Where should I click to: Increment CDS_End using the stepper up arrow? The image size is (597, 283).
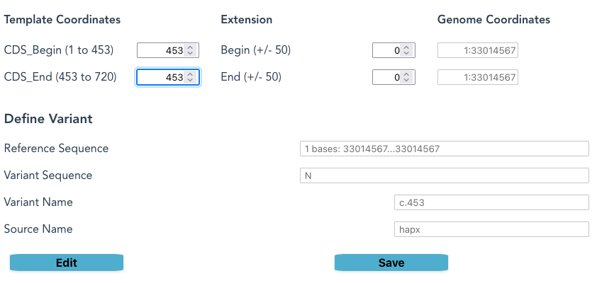tap(190, 74)
